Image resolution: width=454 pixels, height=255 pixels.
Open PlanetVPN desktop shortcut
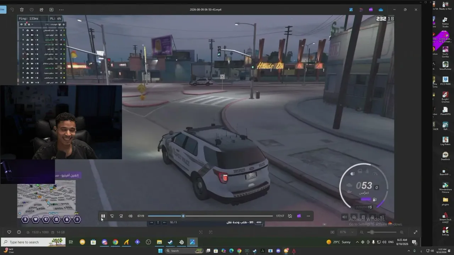(445, 111)
